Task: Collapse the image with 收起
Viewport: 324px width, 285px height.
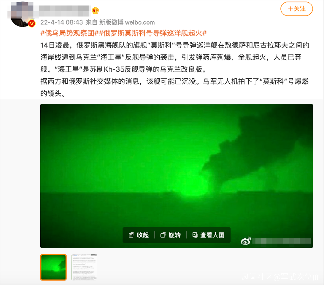Action: [x=139, y=235]
